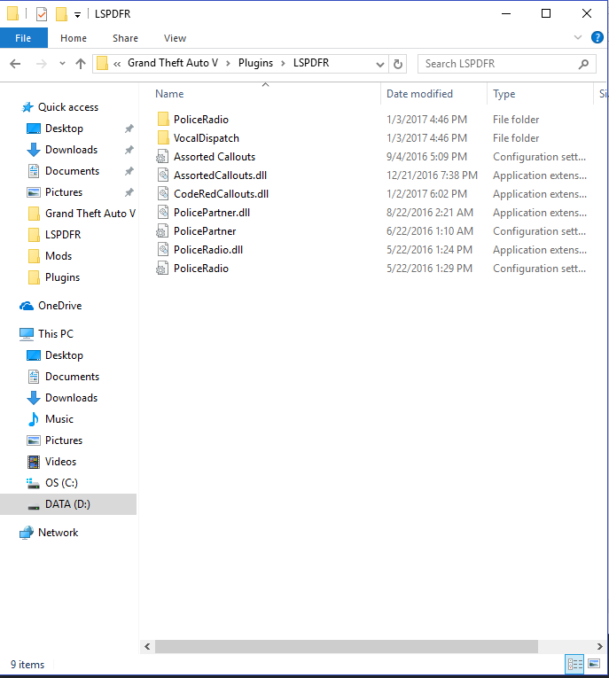Switch to Large icons view layout
This screenshot has width=609, height=678.
tap(594, 664)
